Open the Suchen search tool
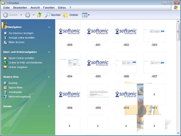Image resolution: width=181 pixels, height=136 pixels. click(53, 15)
